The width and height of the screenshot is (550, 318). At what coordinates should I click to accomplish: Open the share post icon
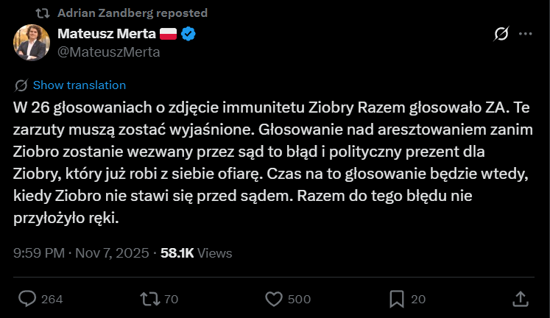point(520,298)
